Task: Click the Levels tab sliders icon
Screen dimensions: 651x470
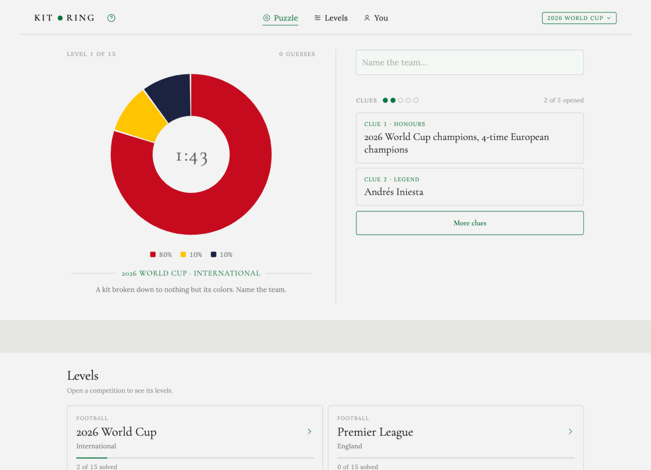Action: [317, 18]
